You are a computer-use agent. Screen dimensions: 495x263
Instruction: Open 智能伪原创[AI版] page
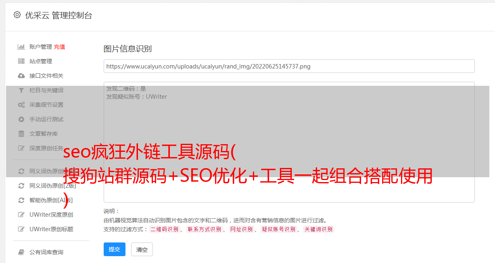coord(51,200)
